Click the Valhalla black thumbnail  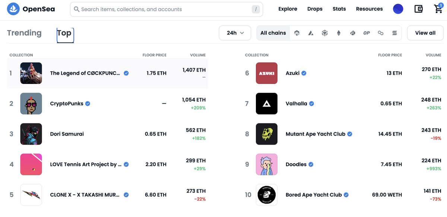[x=267, y=104]
